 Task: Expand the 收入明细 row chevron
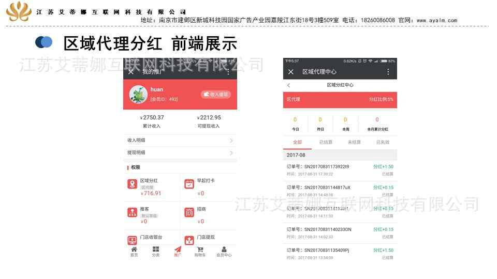coord(231,141)
